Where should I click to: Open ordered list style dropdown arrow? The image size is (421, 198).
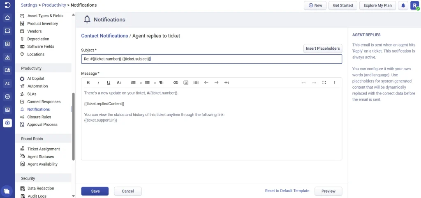pos(141,83)
